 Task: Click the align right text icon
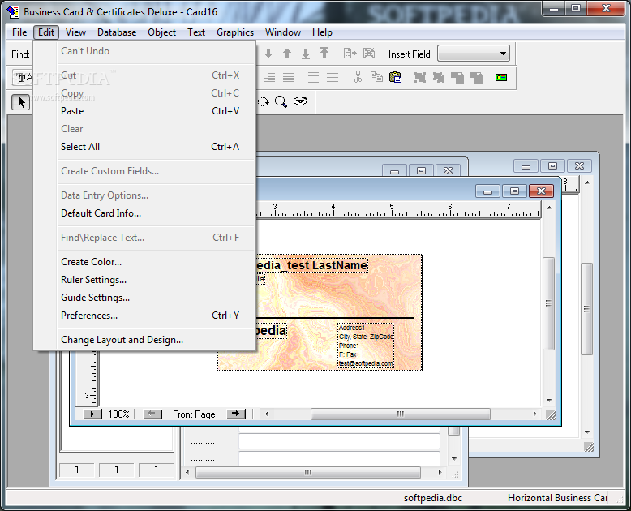(269, 77)
